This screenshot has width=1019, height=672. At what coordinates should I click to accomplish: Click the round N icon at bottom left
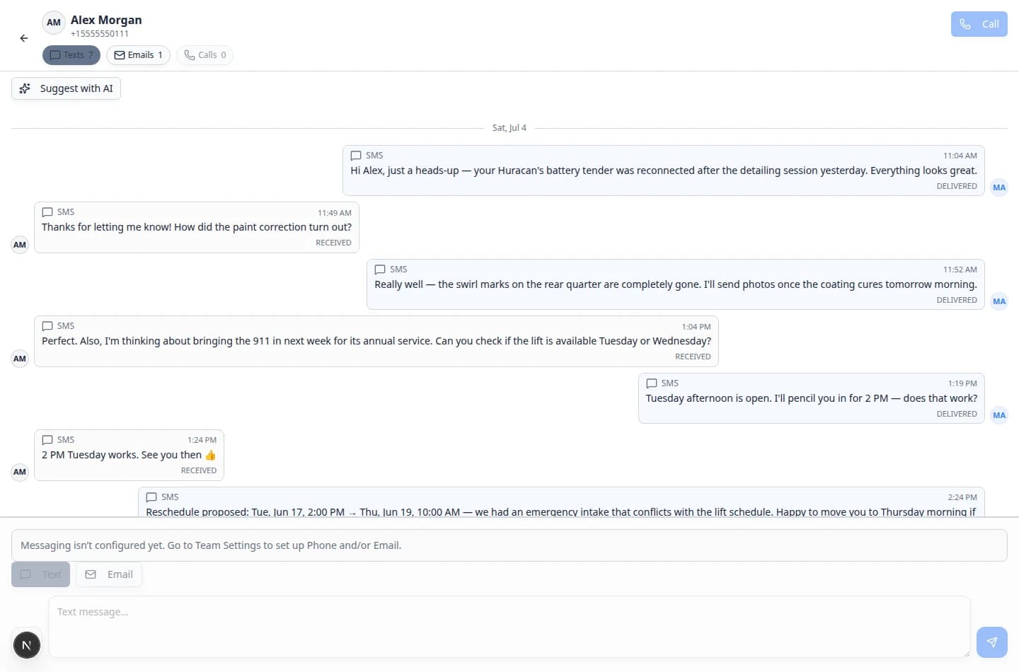27,645
